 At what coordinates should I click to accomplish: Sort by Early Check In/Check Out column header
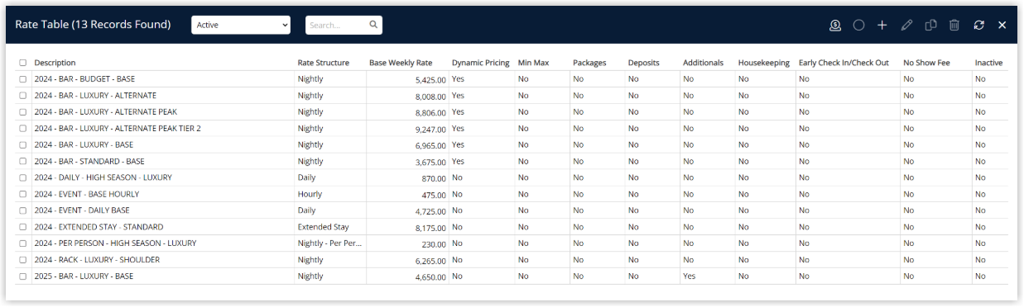click(844, 63)
